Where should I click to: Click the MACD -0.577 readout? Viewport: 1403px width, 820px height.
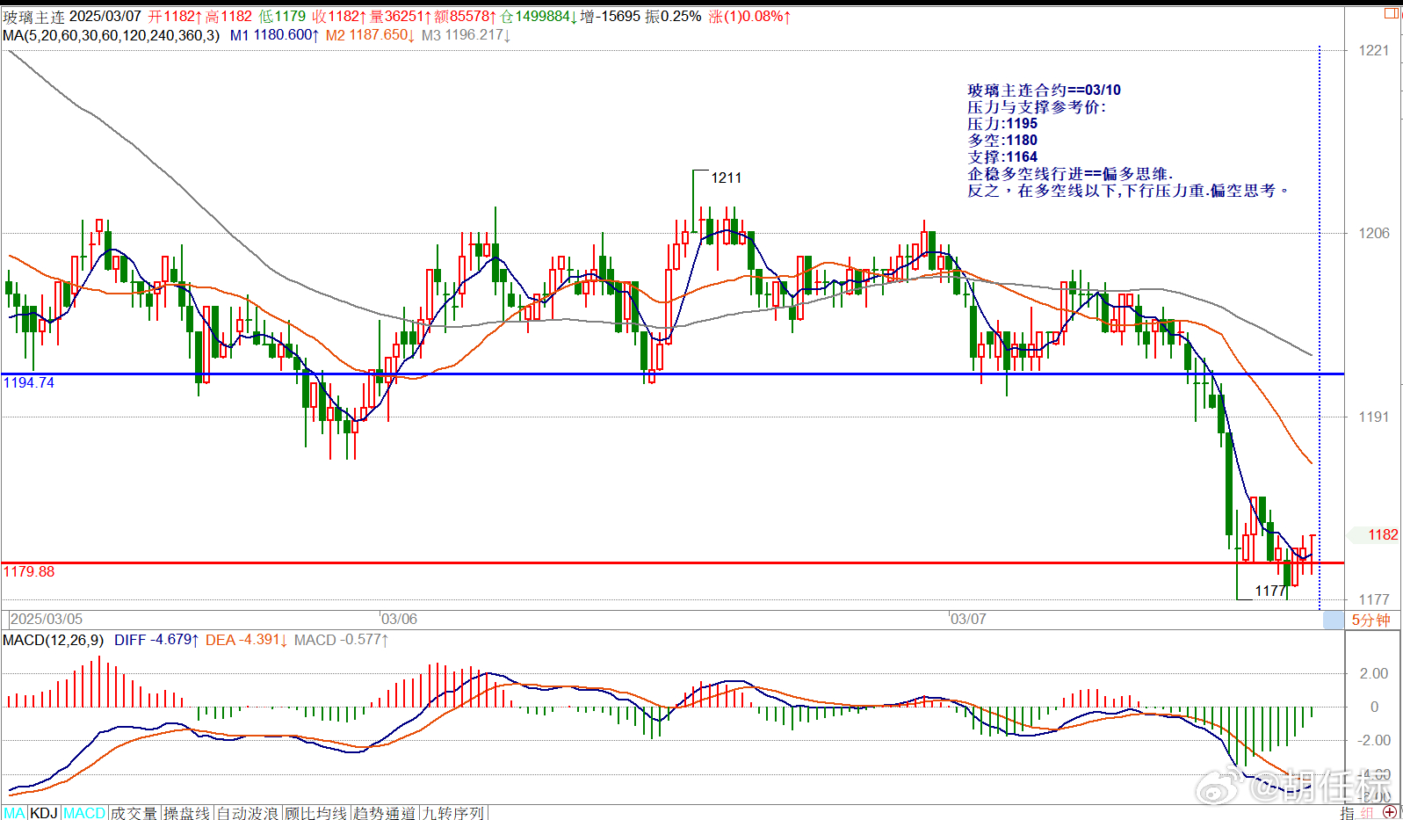341,640
